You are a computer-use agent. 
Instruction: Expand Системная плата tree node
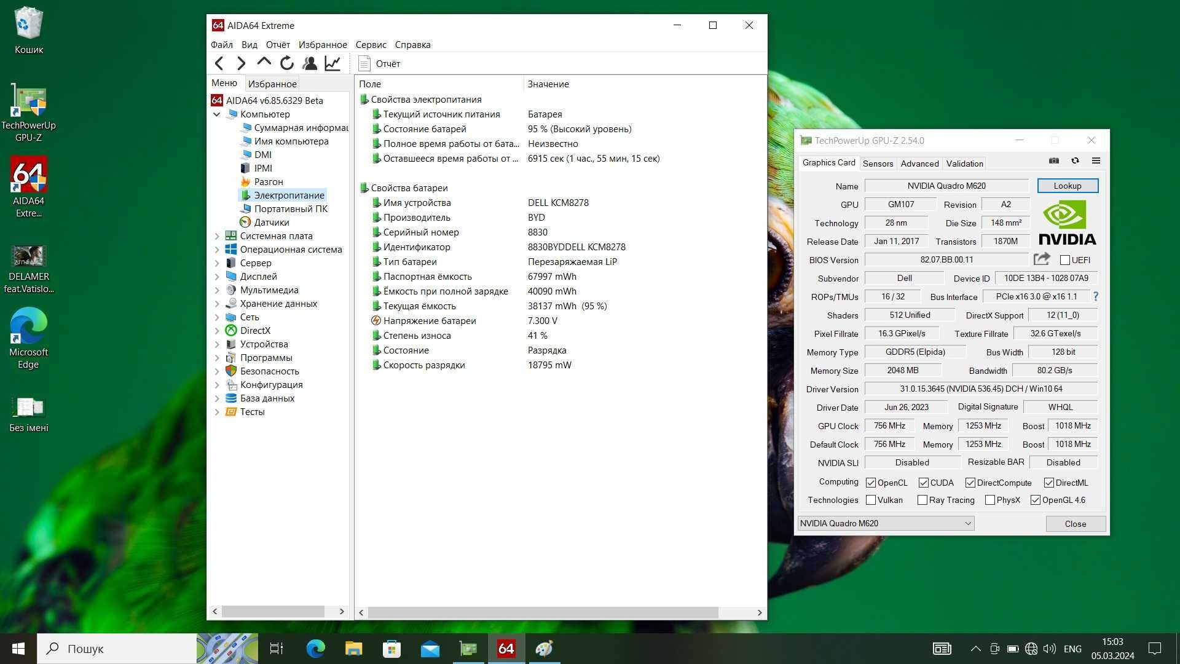point(216,236)
